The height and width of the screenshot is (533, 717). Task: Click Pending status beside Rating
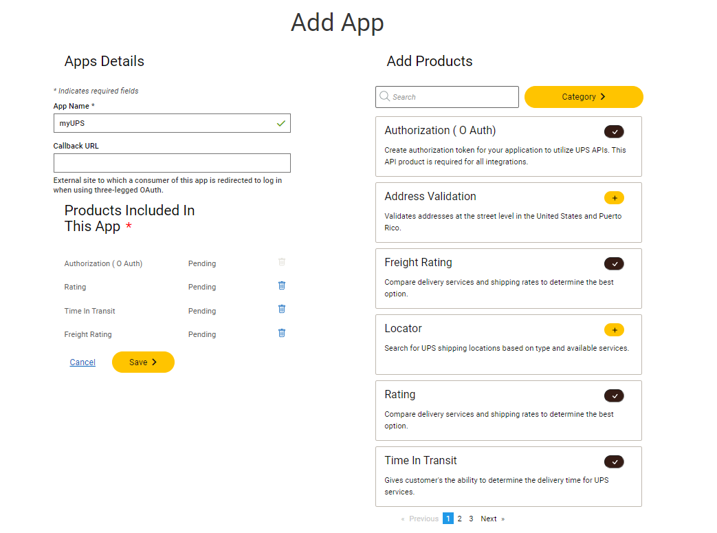(x=202, y=287)
